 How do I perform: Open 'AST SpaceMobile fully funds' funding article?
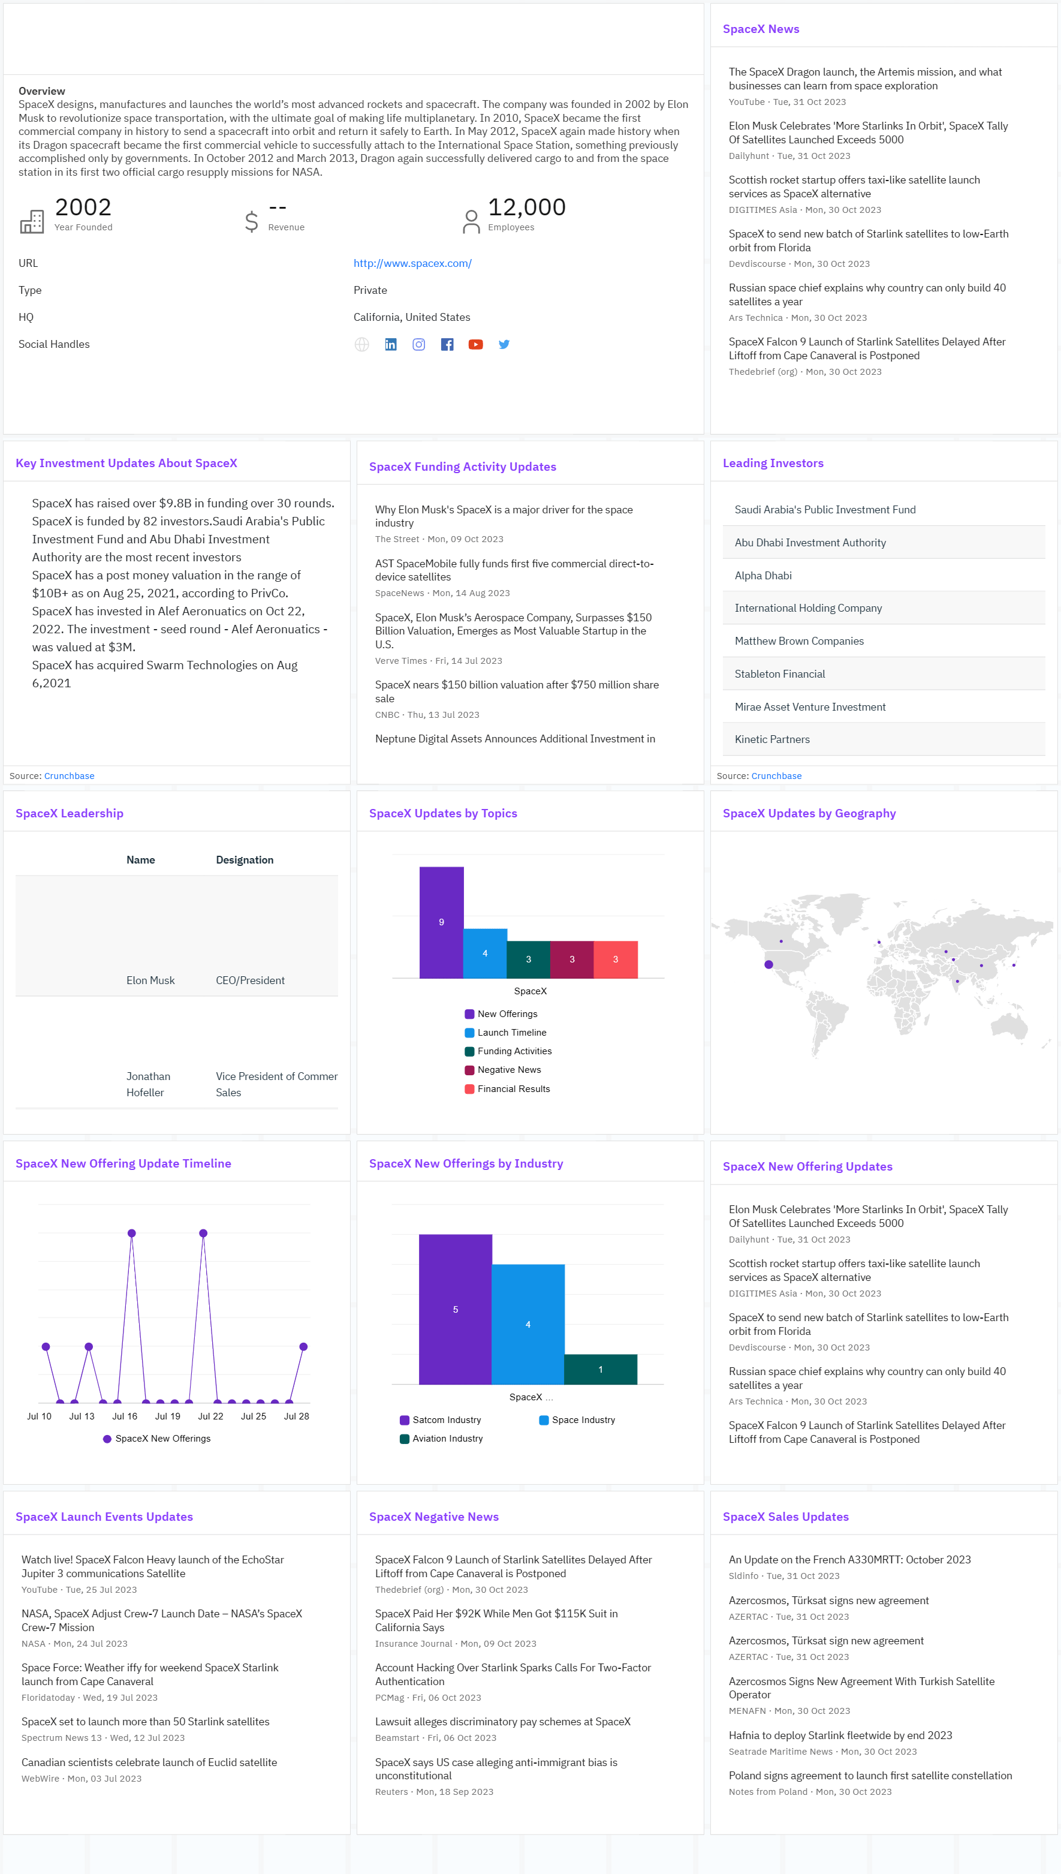pos(514,570)
